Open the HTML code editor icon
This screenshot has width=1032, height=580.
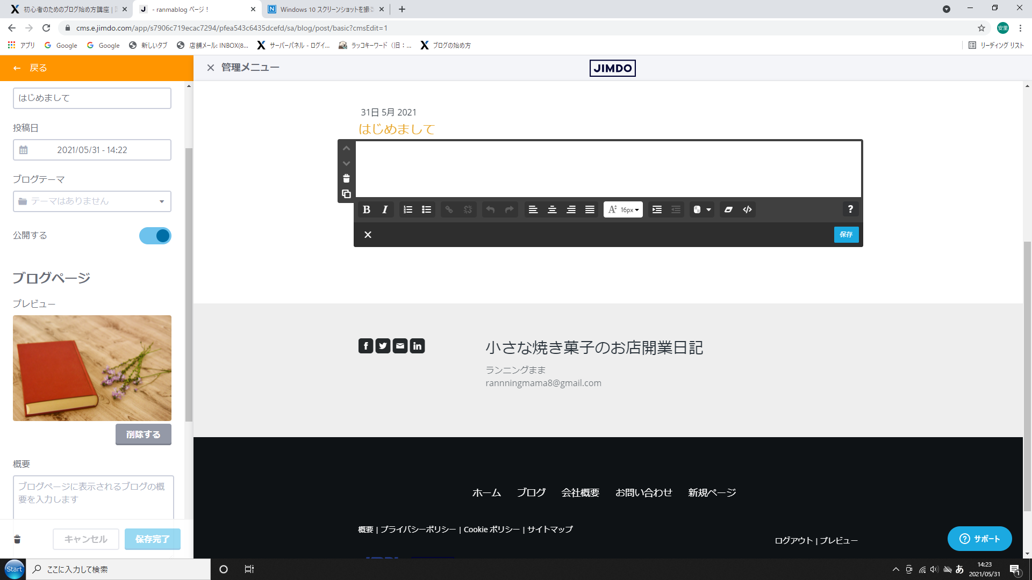(x=747, y=209)
